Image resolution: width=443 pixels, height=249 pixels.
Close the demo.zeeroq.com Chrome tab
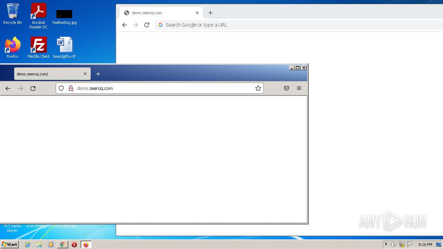pyautogui.click(x=197, y=13)
